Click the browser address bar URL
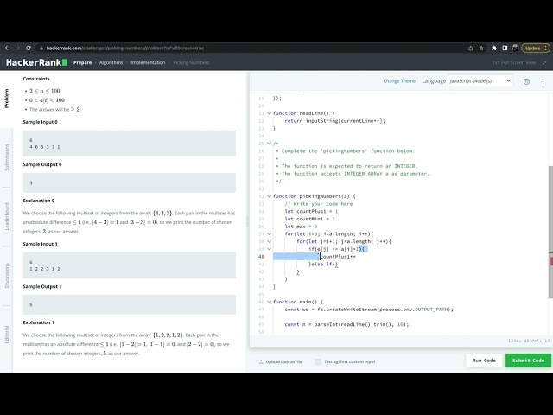Screen dimensions: 553x415 (125, 48)
